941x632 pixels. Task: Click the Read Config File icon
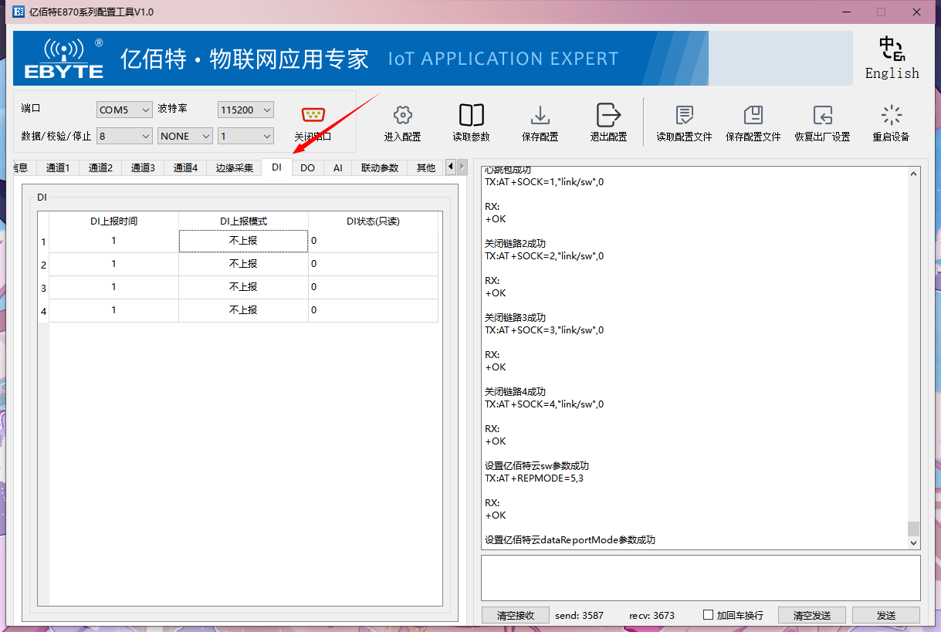point(684,116)
